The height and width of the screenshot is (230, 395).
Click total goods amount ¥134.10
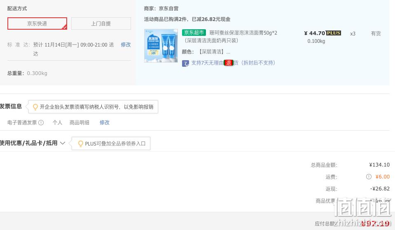(379, 165)
